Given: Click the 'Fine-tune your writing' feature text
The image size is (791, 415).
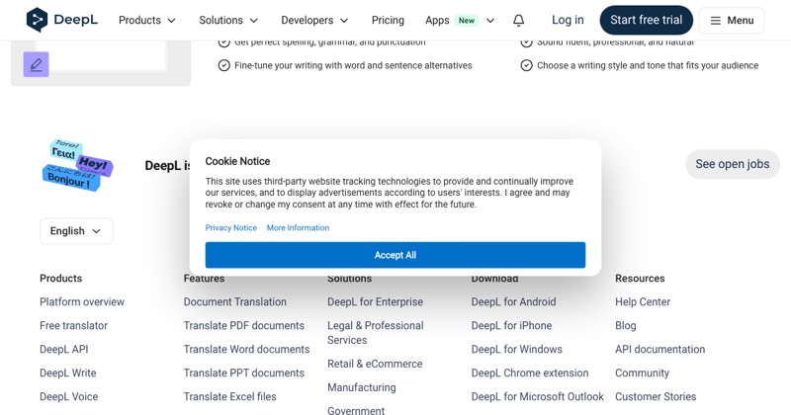Looking at the screenshot, I should point(353,65).
